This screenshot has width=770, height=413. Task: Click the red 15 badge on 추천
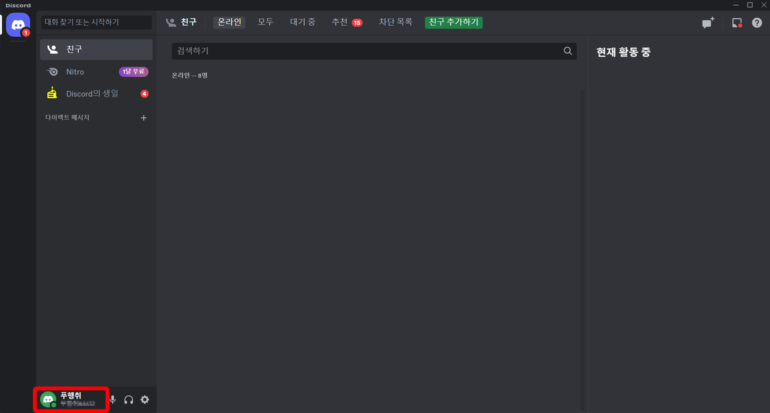[x=357, y=22]
